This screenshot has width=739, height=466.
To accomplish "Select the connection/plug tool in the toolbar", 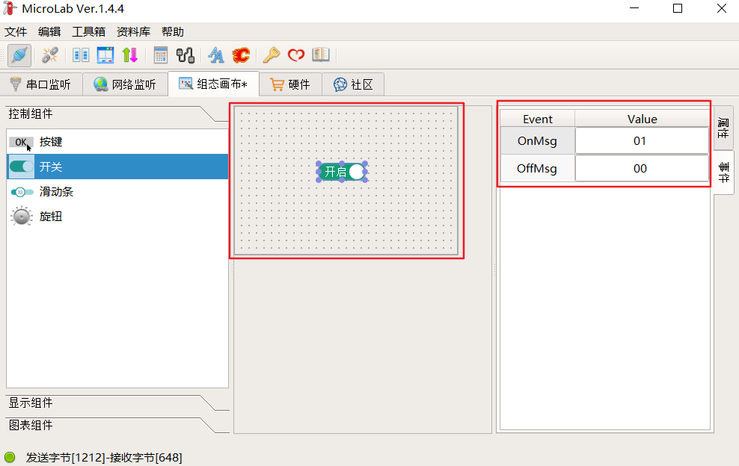I will point(19,55).
